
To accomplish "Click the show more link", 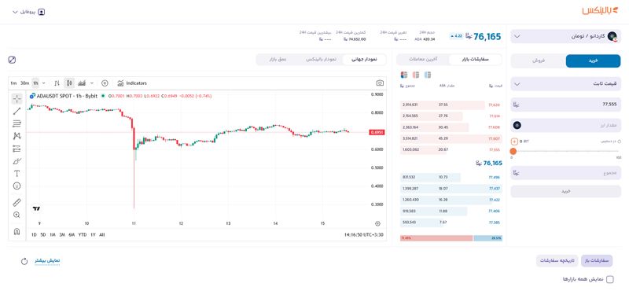I will [47, 261].
